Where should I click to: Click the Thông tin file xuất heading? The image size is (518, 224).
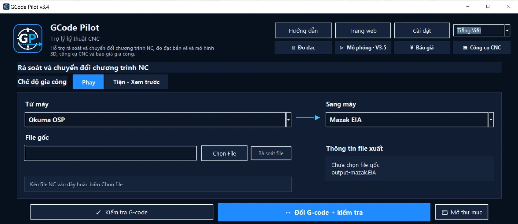point(354,148)
